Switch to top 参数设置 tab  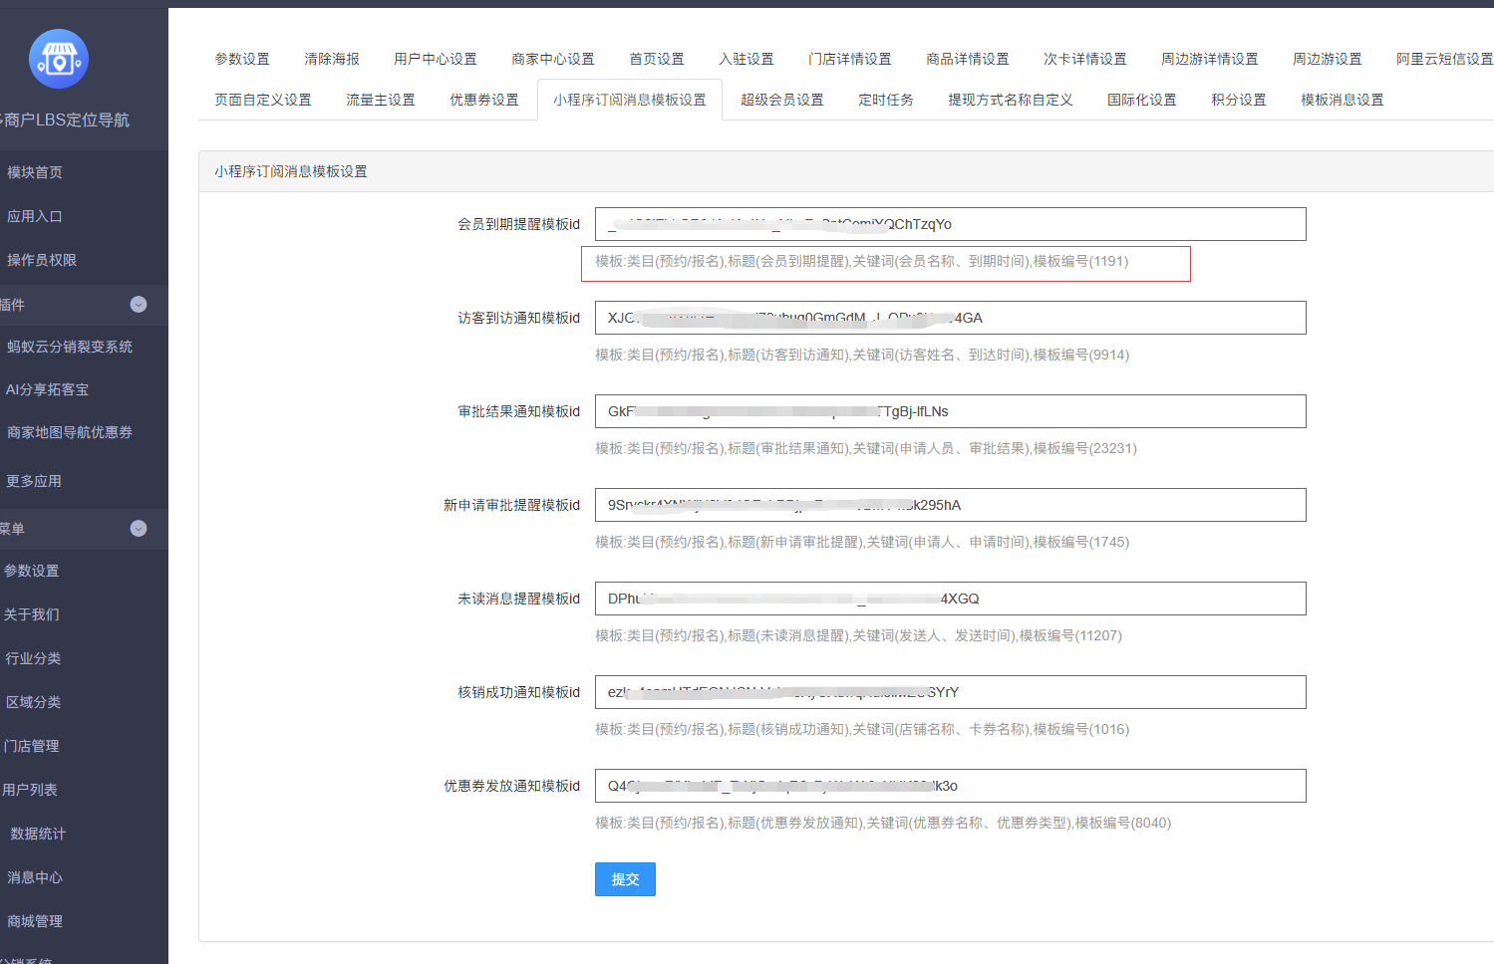242,59
